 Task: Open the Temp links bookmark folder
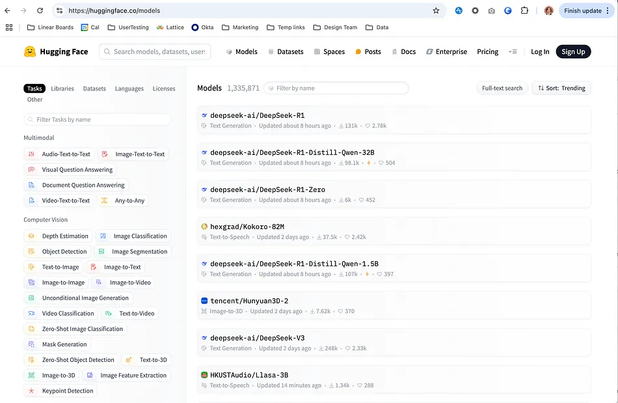coord(286,27)
